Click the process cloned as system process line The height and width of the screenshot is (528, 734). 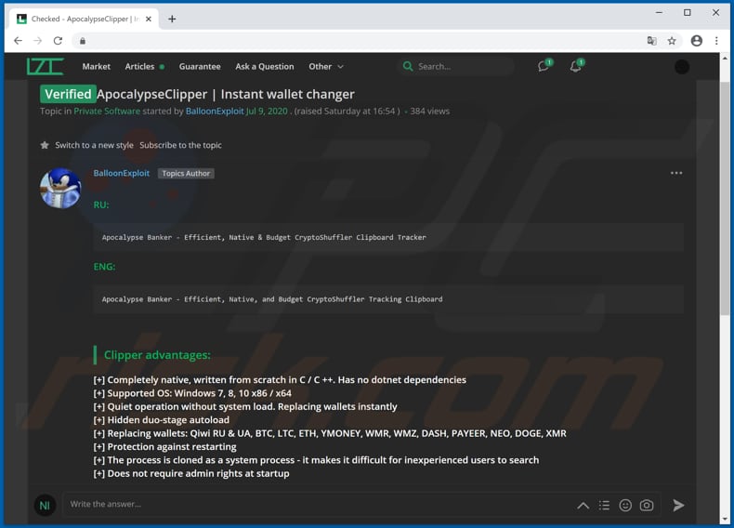(x=316, y=460)
